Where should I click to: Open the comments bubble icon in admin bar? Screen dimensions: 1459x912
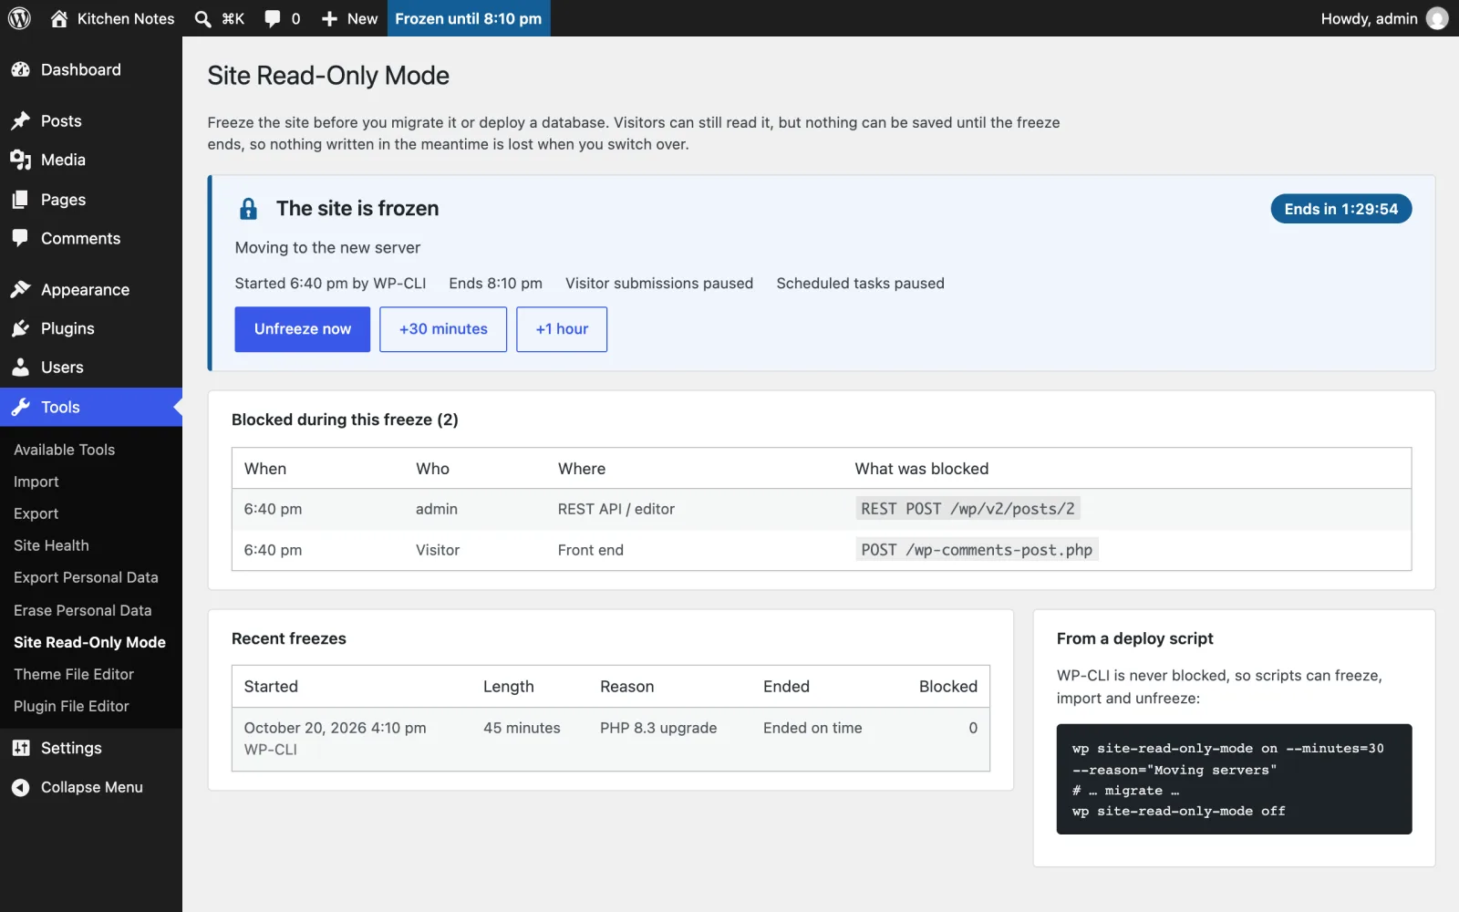coord(272,18)
